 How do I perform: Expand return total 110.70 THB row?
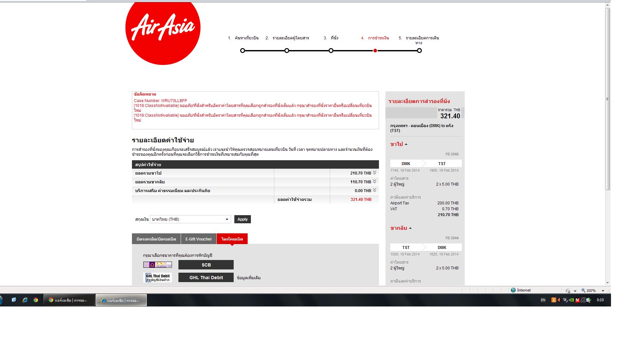point(374,182)
